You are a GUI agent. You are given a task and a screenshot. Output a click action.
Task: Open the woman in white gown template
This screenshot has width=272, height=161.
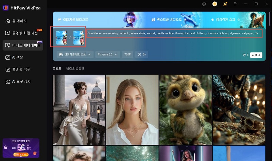click(79, 110)
